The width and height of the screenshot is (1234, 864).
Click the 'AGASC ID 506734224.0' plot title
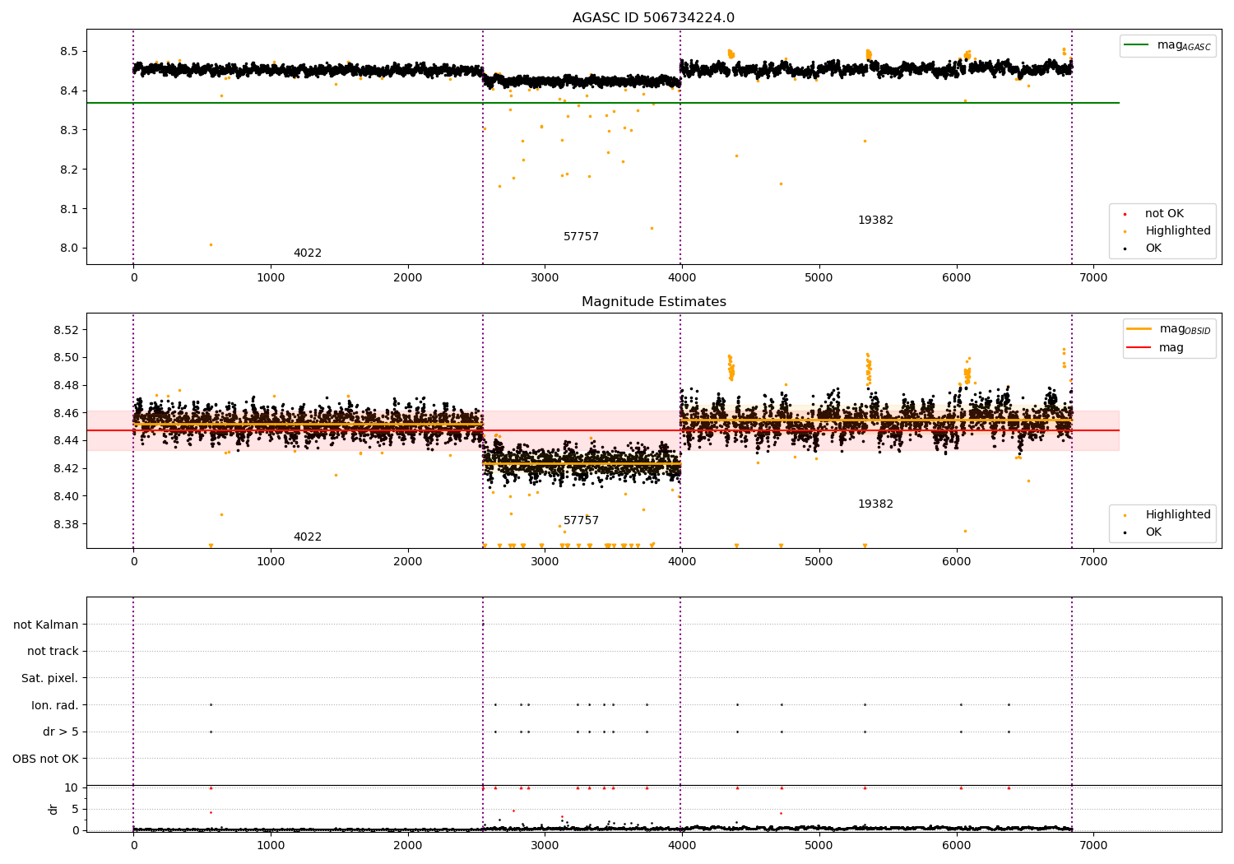pos(653,18)
